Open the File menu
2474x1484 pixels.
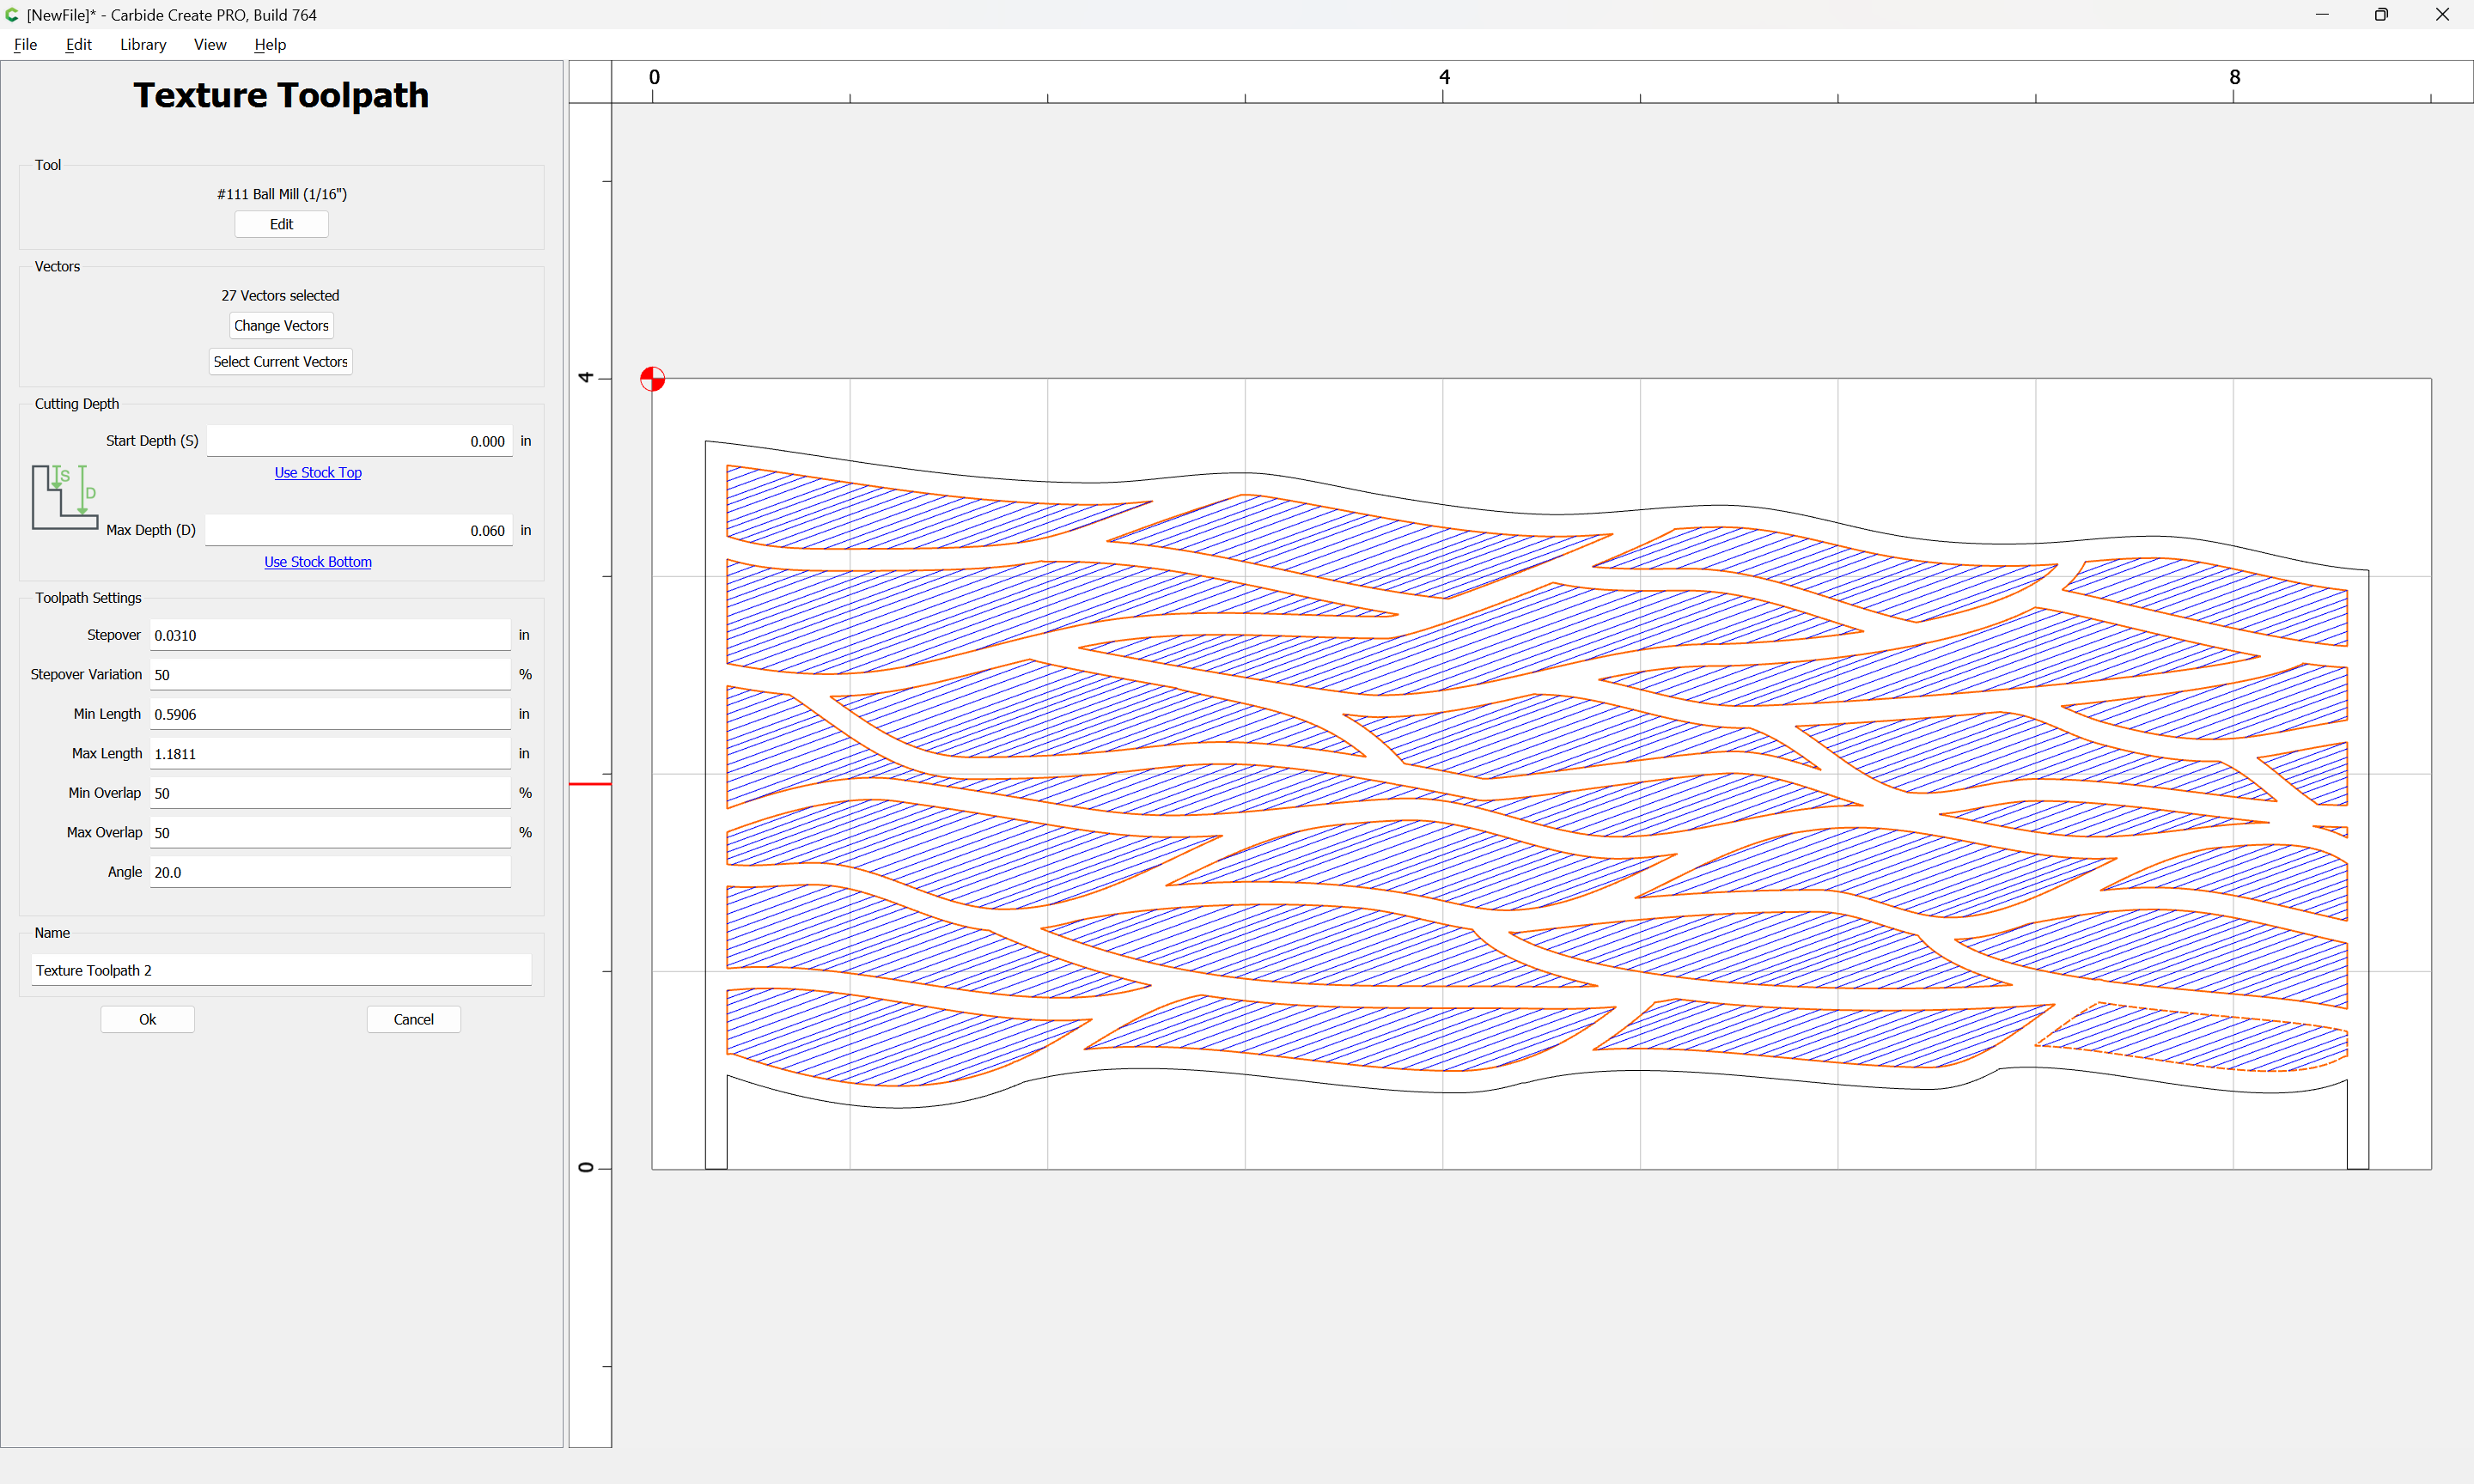pos(25,45)
